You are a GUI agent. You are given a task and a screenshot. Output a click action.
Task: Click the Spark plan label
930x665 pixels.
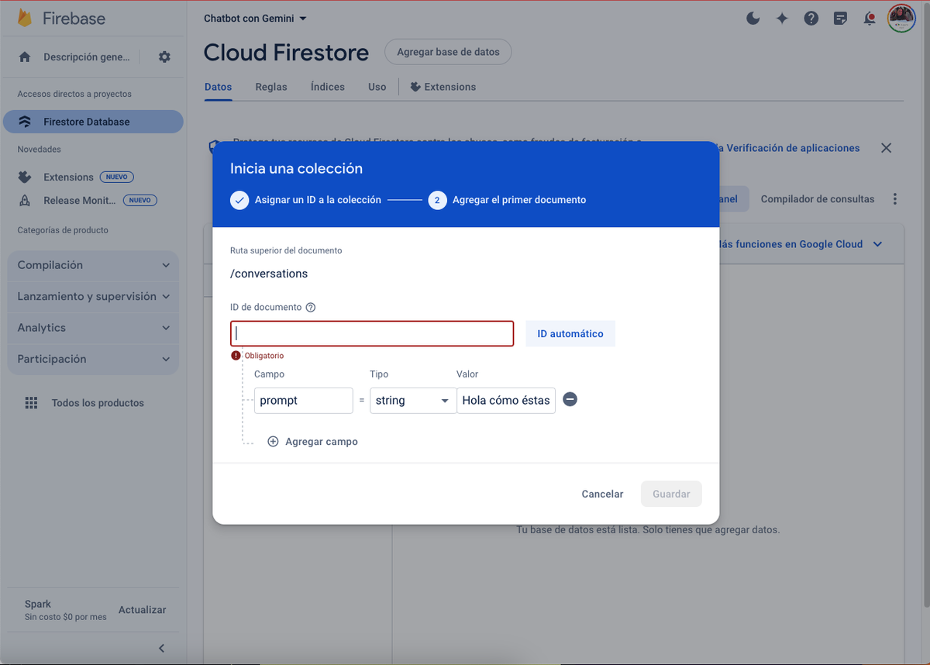[37, 604]
